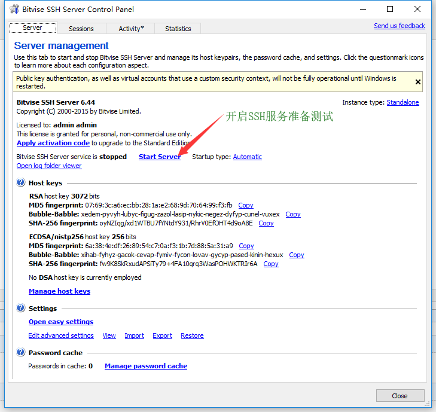
Task: Click the Send us feedback link
Action: 400,26
